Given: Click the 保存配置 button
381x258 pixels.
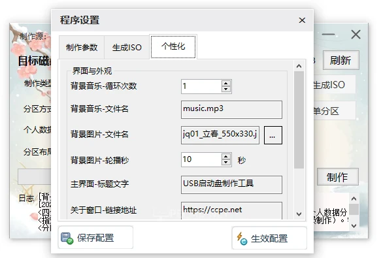Looking at the screenshot, I should pos(95,237).
